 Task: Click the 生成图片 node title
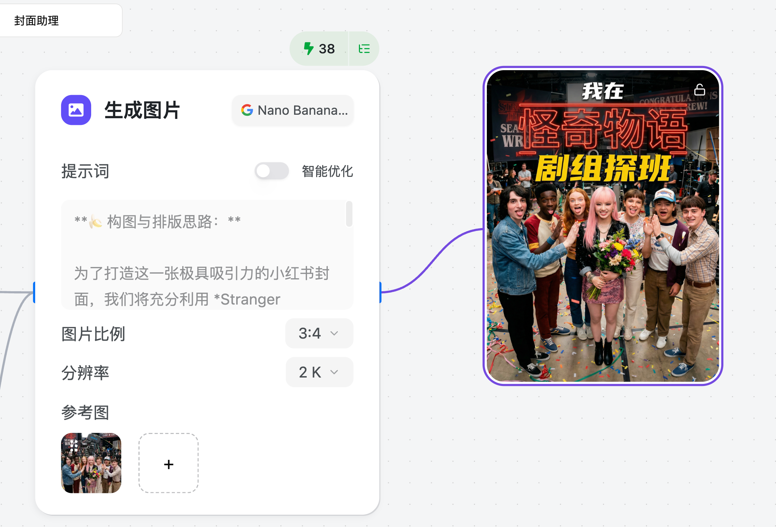tap(142, 110)
